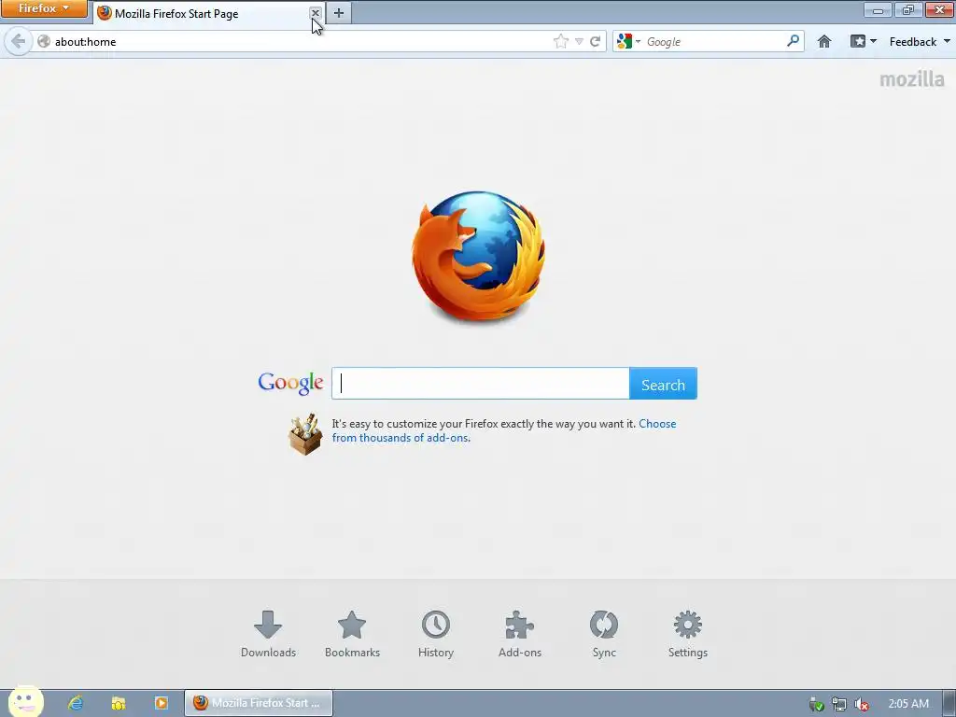Screen dimensions: 956x717
Task: Click the Home toolbar icon
Action: pos(824,41)
